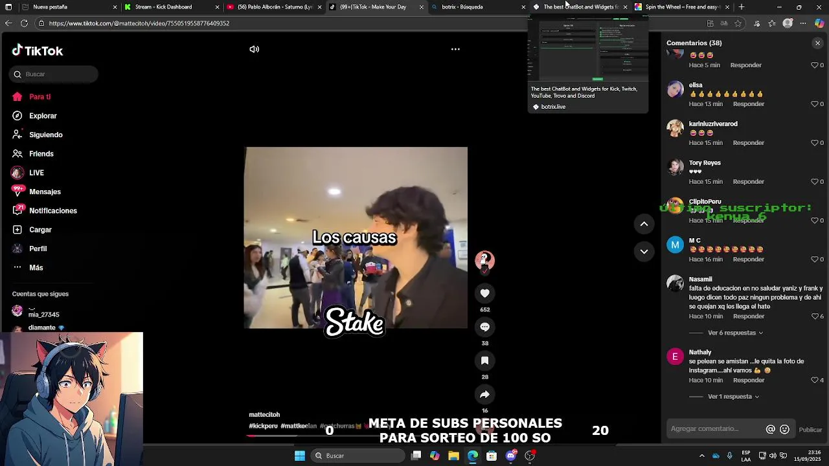Screen dimensions: 829x466
Task: Go to the previous video with the up arrow
Action: tap(644, 224)
